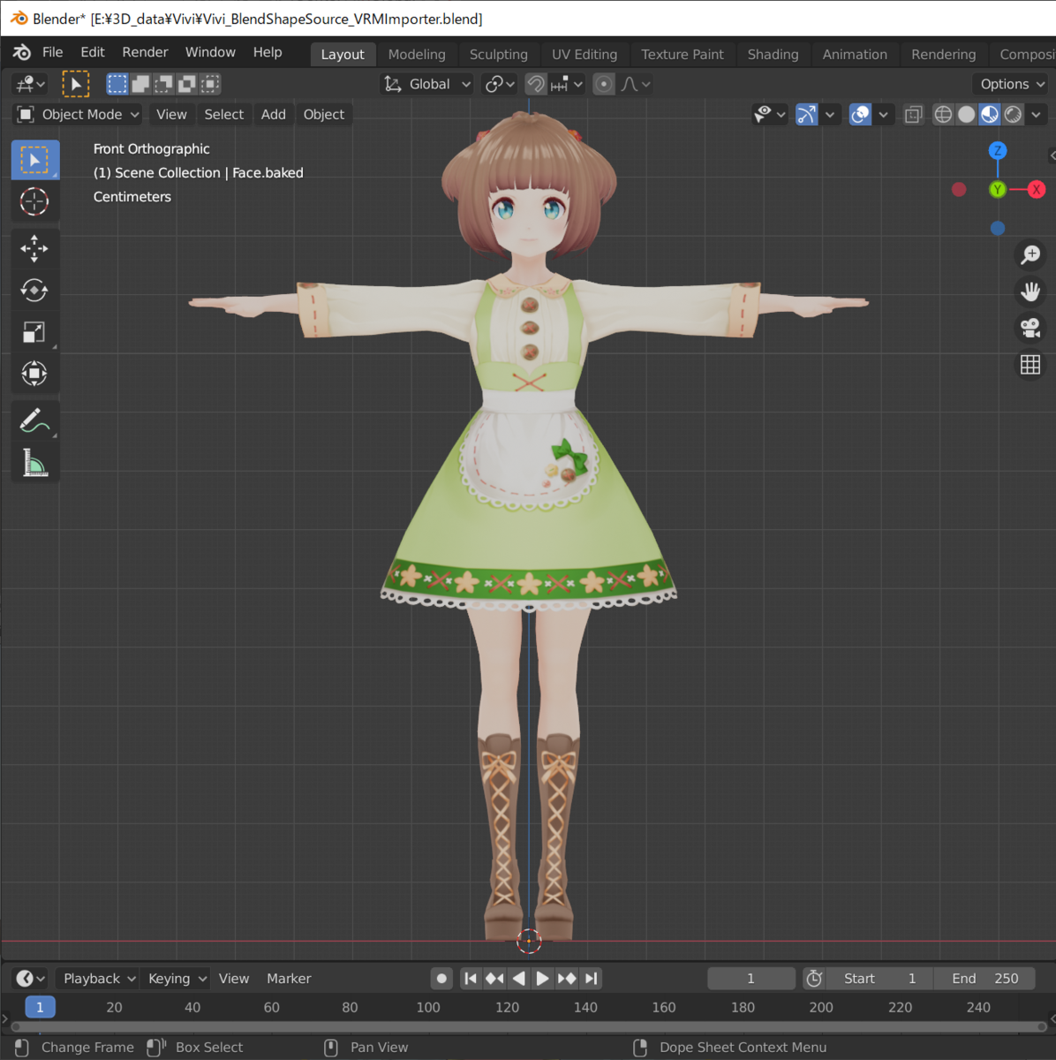This screenshot has width=1056, height=1060.
Task: Click the blue Z axis gizmo
Action: 998,150
